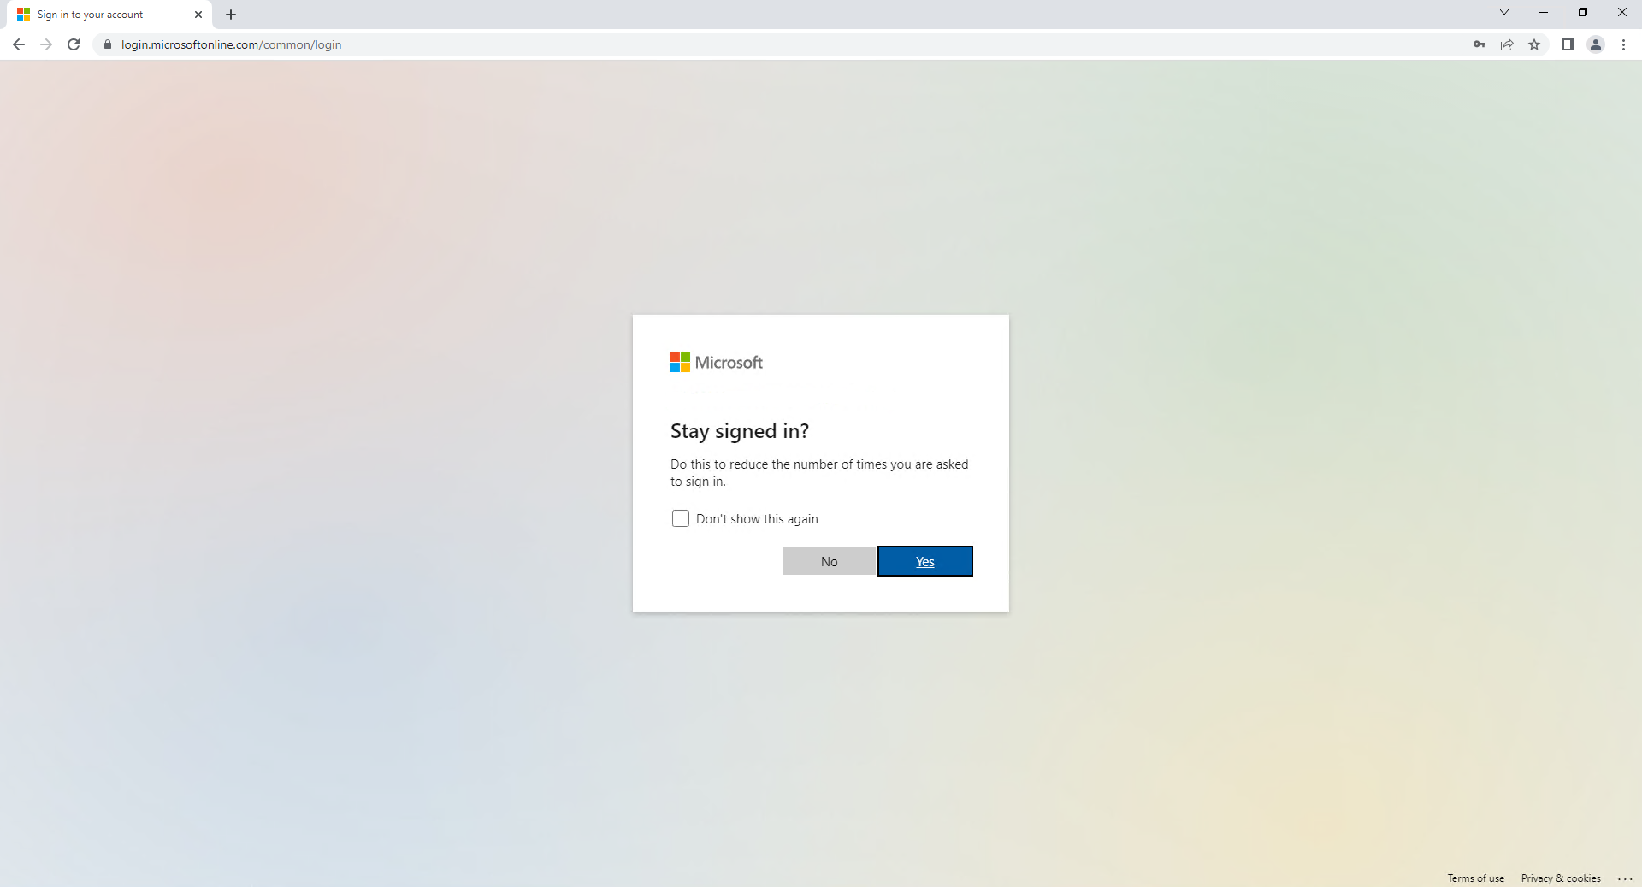The image size is (1642, 887).
Task: Open the Terms of use link
Action: click(1475, 878)
